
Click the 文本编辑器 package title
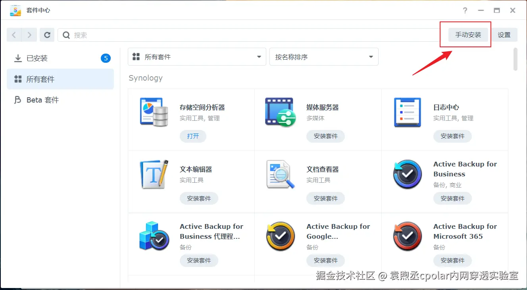tap(196, 169)
